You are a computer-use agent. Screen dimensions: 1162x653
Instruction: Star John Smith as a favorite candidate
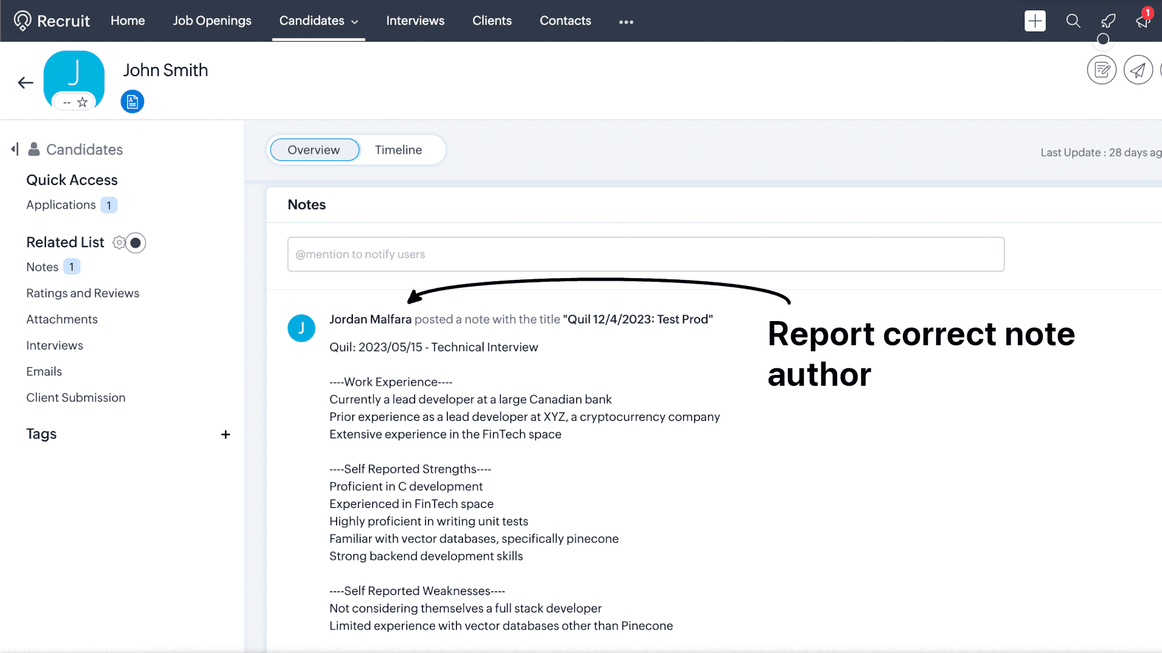[82, 102]
